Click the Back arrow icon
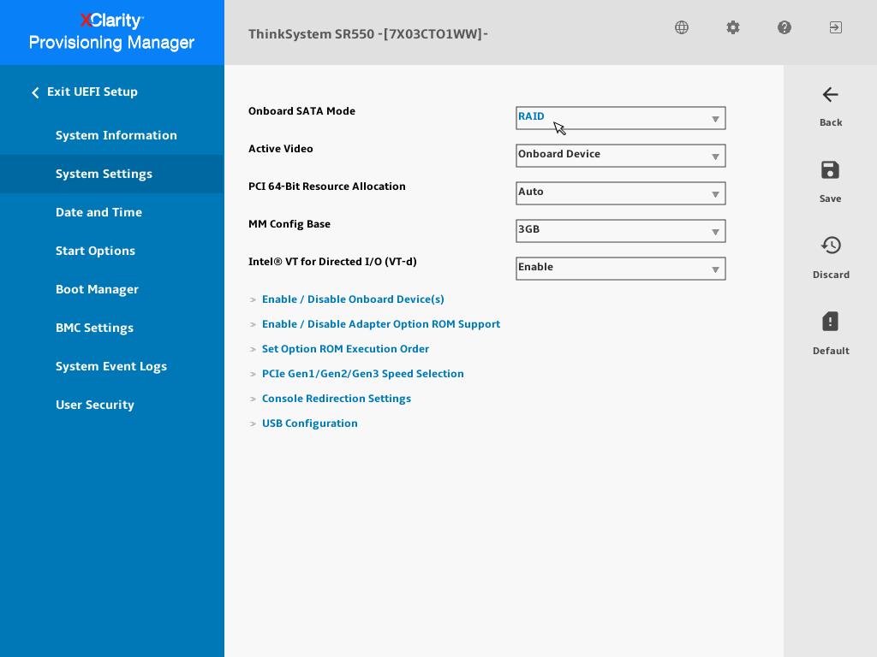 tap(830, 95)
